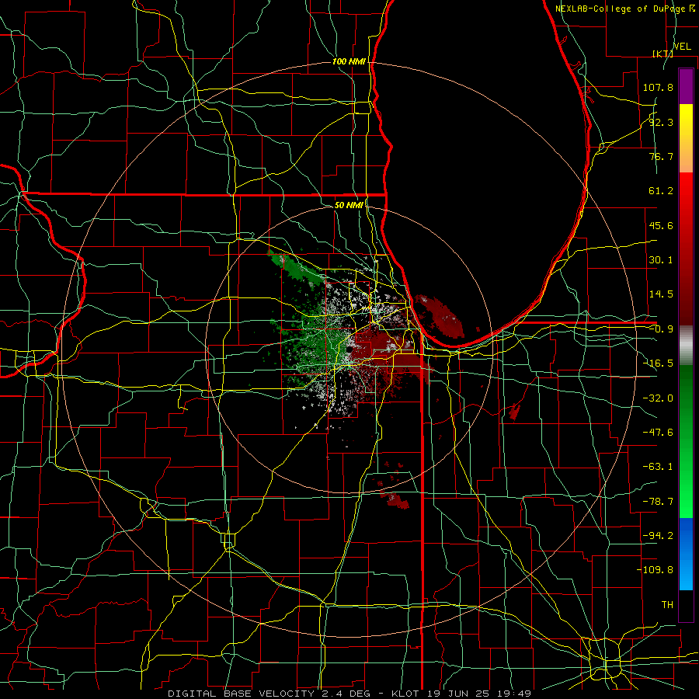Viewport: 699px width, 699px height.
Task: Click the TH label on the legend
Action: tap(667, 605)
